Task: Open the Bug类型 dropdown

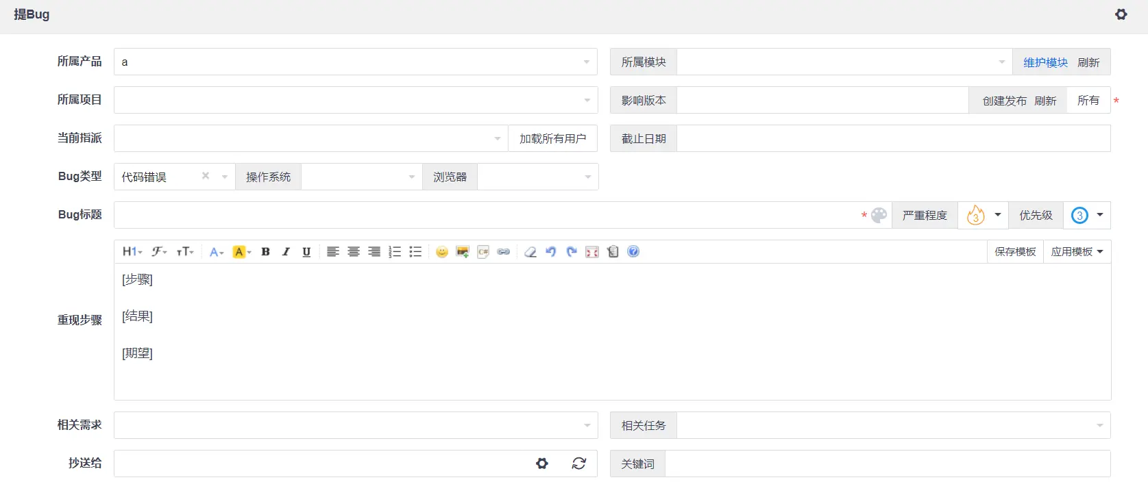Action: (224, 177)
